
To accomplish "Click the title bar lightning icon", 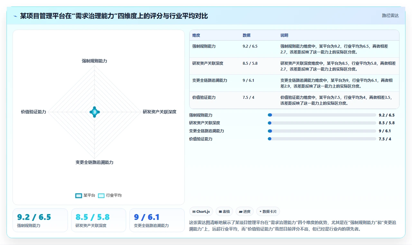I will pos(15,16).
